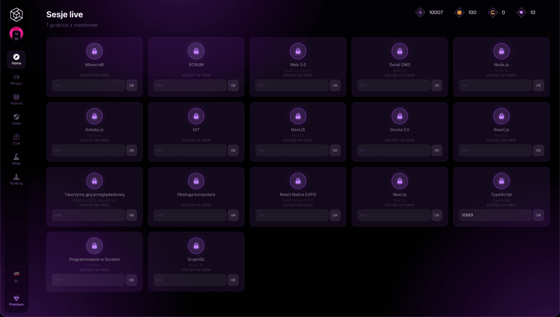Click lock icon on Tworzymy grę przeglądarkową card
This screenshot has height=317, width=560.
[x=94, y=181]
